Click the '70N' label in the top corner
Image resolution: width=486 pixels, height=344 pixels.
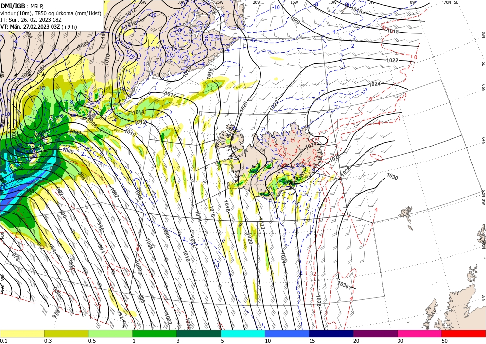click(447, 2)
